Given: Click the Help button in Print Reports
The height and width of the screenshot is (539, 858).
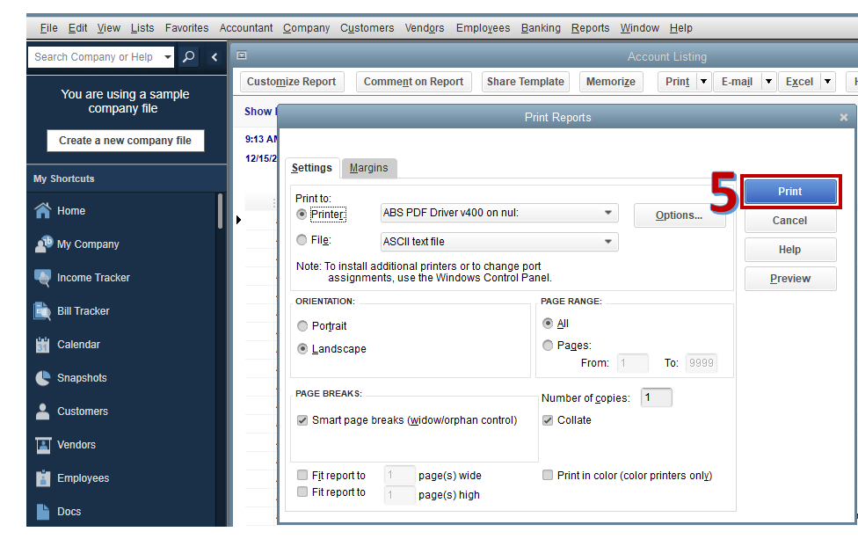Looking at the screenshot, I should coord(790,250).
